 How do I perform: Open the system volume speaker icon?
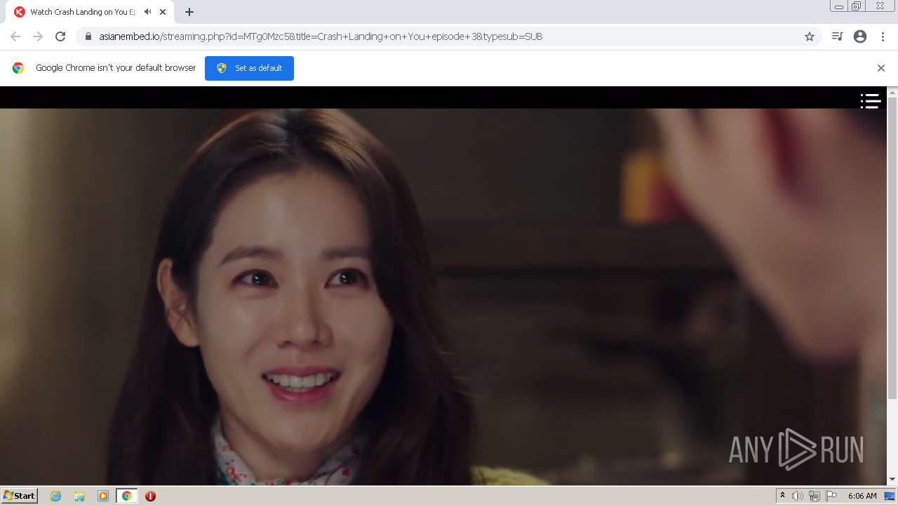798,496
